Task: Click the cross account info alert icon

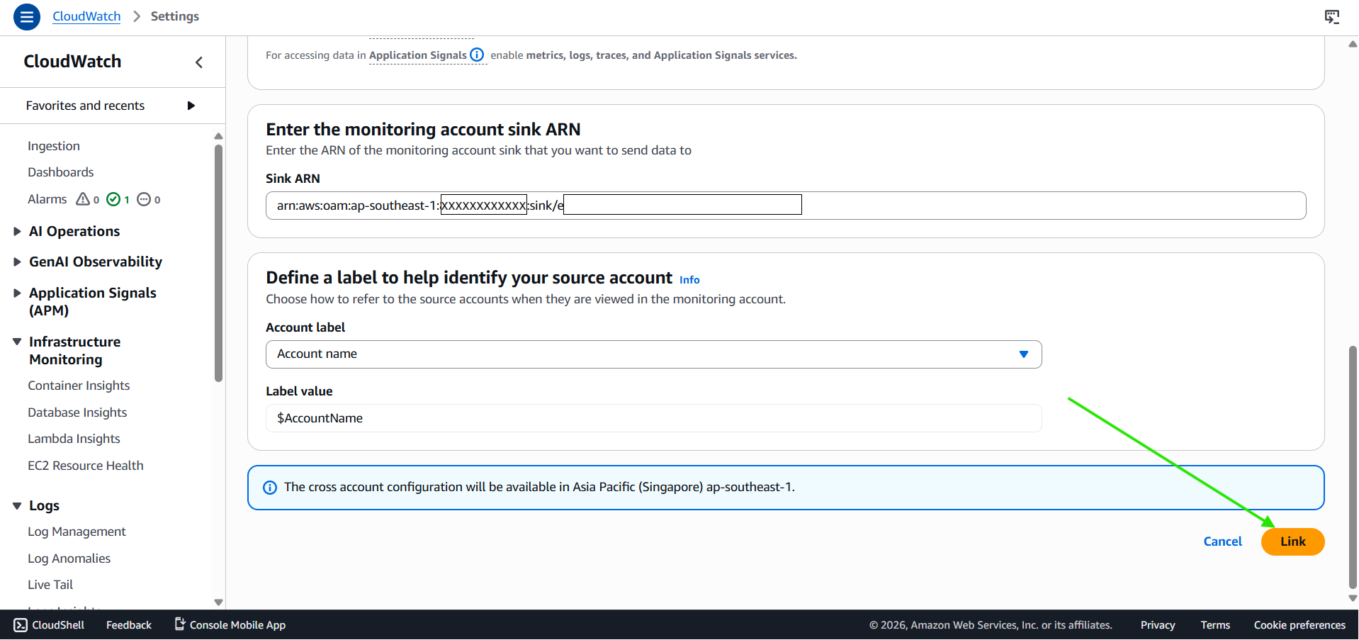Action: (270, 488)
